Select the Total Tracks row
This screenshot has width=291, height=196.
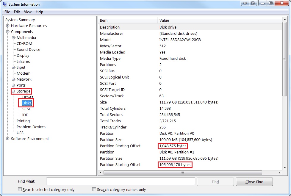(x=190, y=121)
